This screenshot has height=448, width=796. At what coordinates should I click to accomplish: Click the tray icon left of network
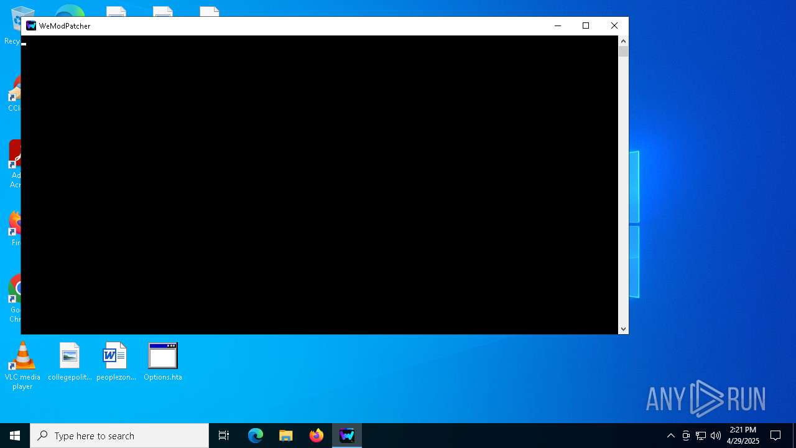(x=686, y=436)
